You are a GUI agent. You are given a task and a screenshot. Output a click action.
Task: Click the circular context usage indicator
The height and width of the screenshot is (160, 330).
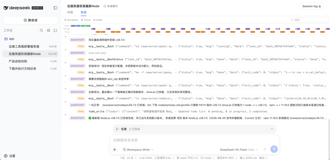[x=265, y=150]
